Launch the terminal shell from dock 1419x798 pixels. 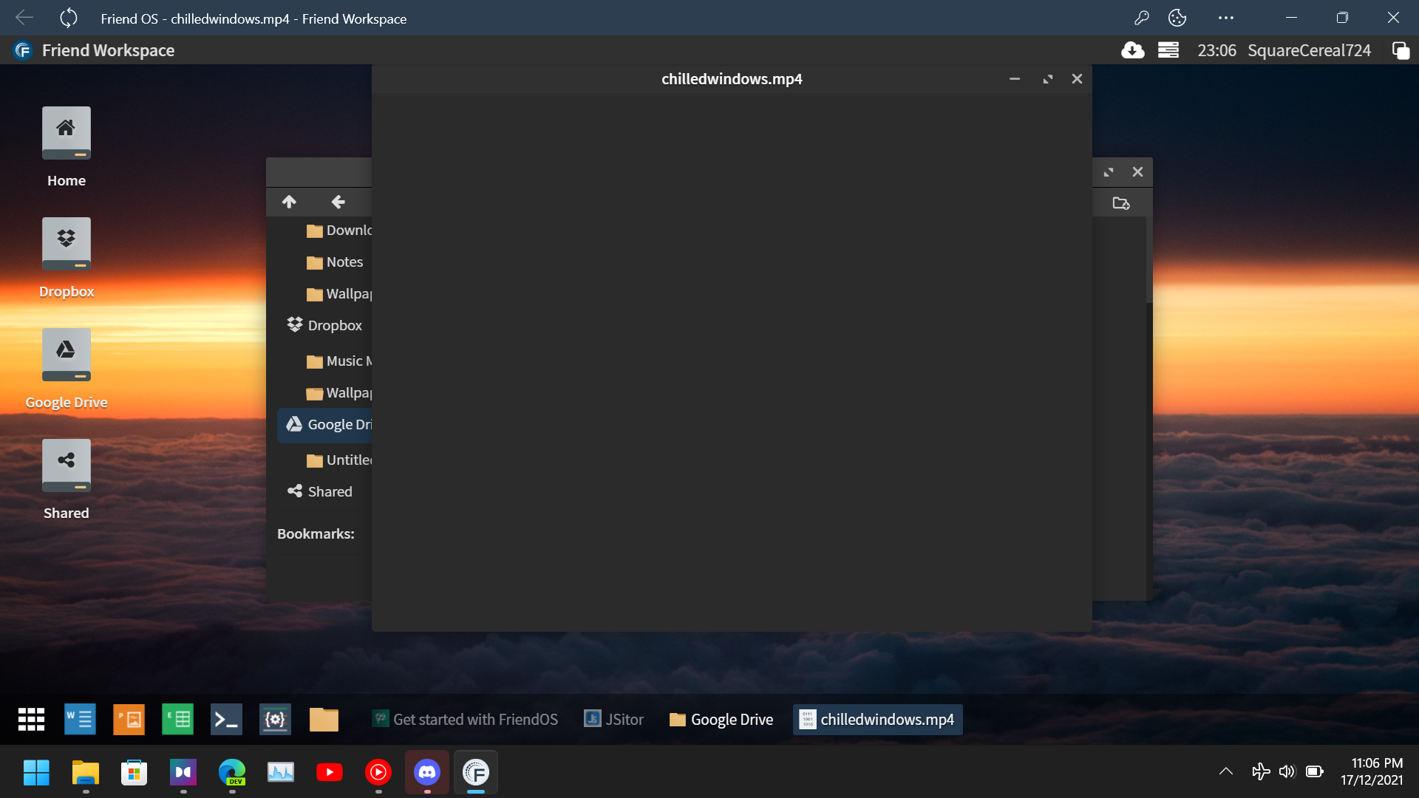coord(226,719)
